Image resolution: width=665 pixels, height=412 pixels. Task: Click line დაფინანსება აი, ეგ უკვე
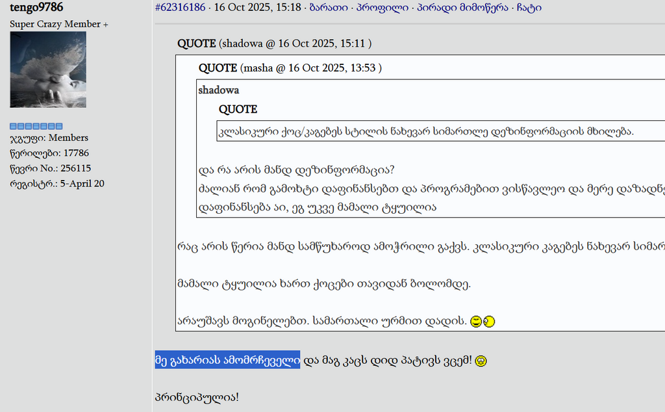pyautogui.click(x=317, y=207)
